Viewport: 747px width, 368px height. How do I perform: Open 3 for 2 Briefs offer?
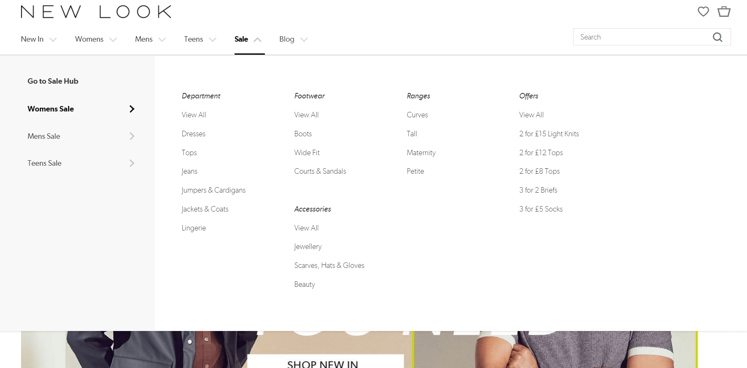[538, 190]
